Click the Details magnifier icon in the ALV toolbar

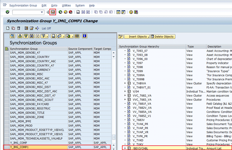pyautogui.click(x=12, y=36)
